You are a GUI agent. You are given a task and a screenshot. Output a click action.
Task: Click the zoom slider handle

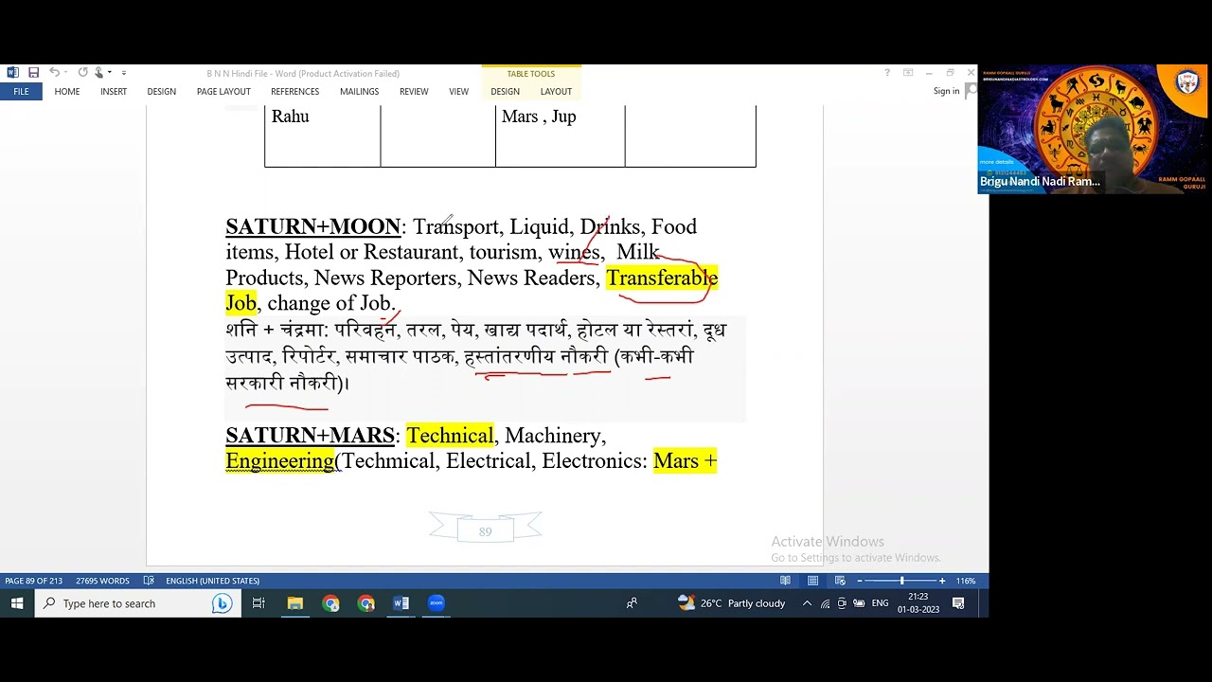[901, 581]
